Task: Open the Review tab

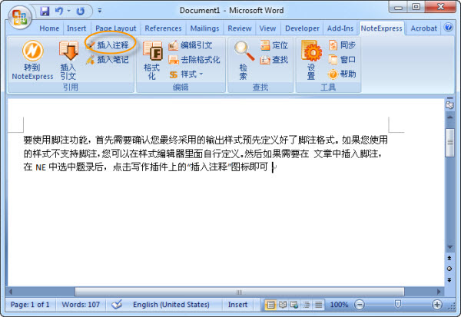Action: pyautogui.click(x=239, y=28)
